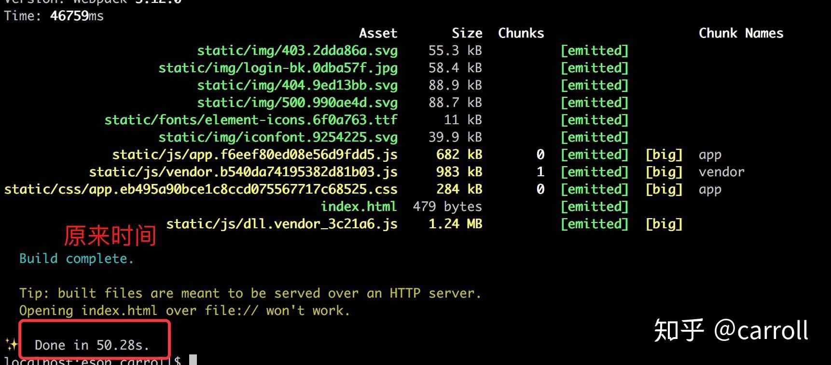Click the vendor chunk name

[x=722, y=172]
